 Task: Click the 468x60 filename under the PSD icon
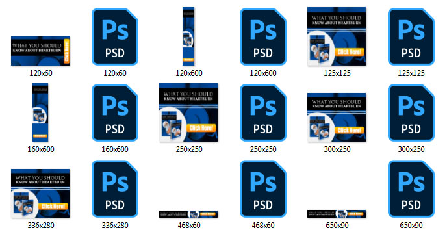tap(263, 226)
